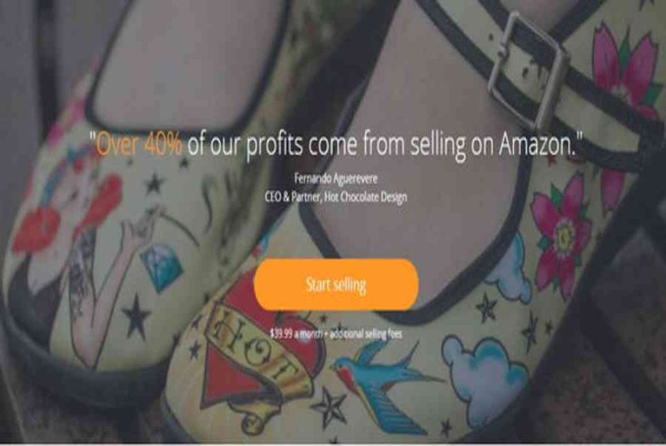The image size is (666, 446).
Task: Click the blue cloud below Start selling button
Action: click(x=480, y=374)
